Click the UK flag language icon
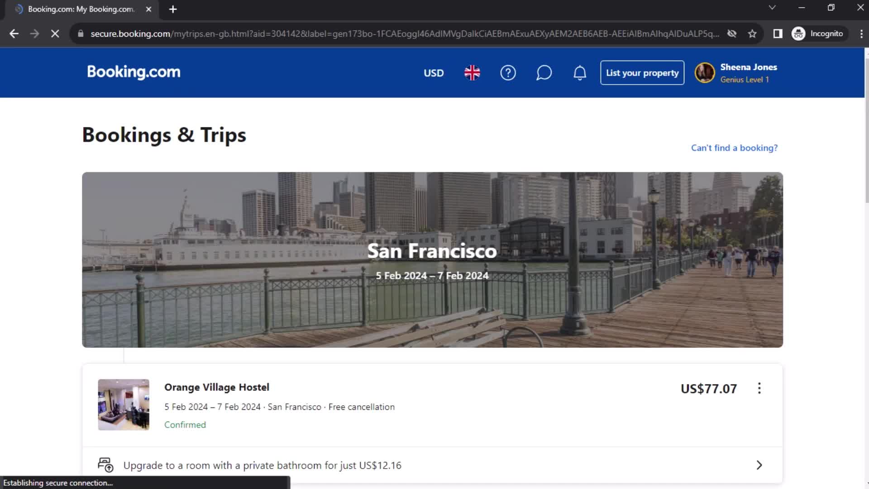This screenshot has width=869, height=489. point(472,73)
